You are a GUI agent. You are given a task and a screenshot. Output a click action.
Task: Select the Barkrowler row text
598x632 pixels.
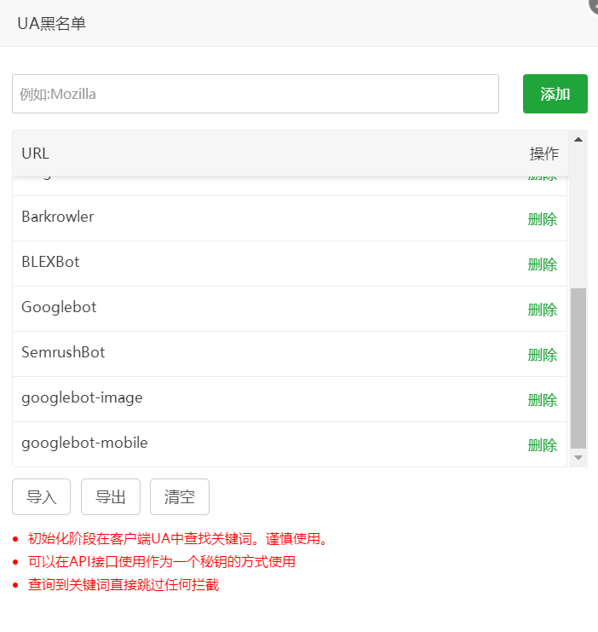point(58,217)
